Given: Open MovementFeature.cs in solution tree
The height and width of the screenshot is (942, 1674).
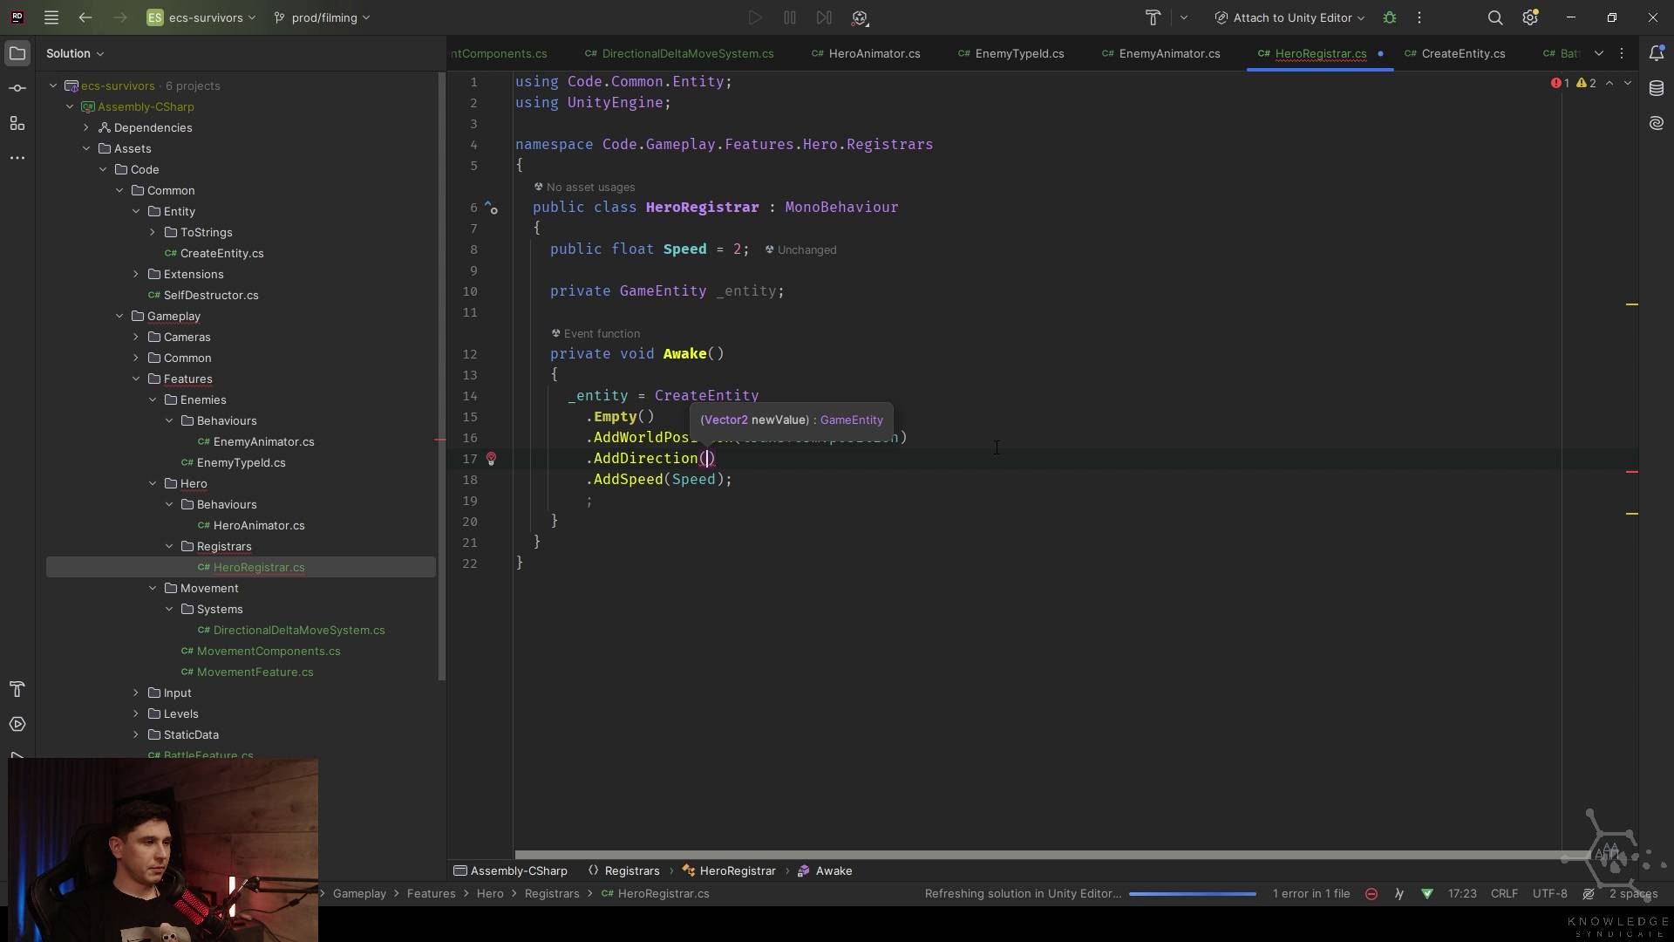Looking at the screenshot, I should pyautogui.click(x=255, y=672).
